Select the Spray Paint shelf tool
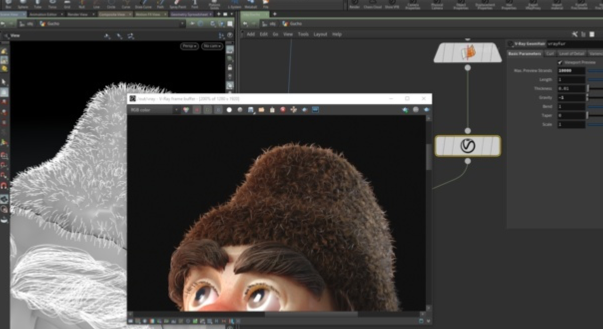 (x=177, y=4)
